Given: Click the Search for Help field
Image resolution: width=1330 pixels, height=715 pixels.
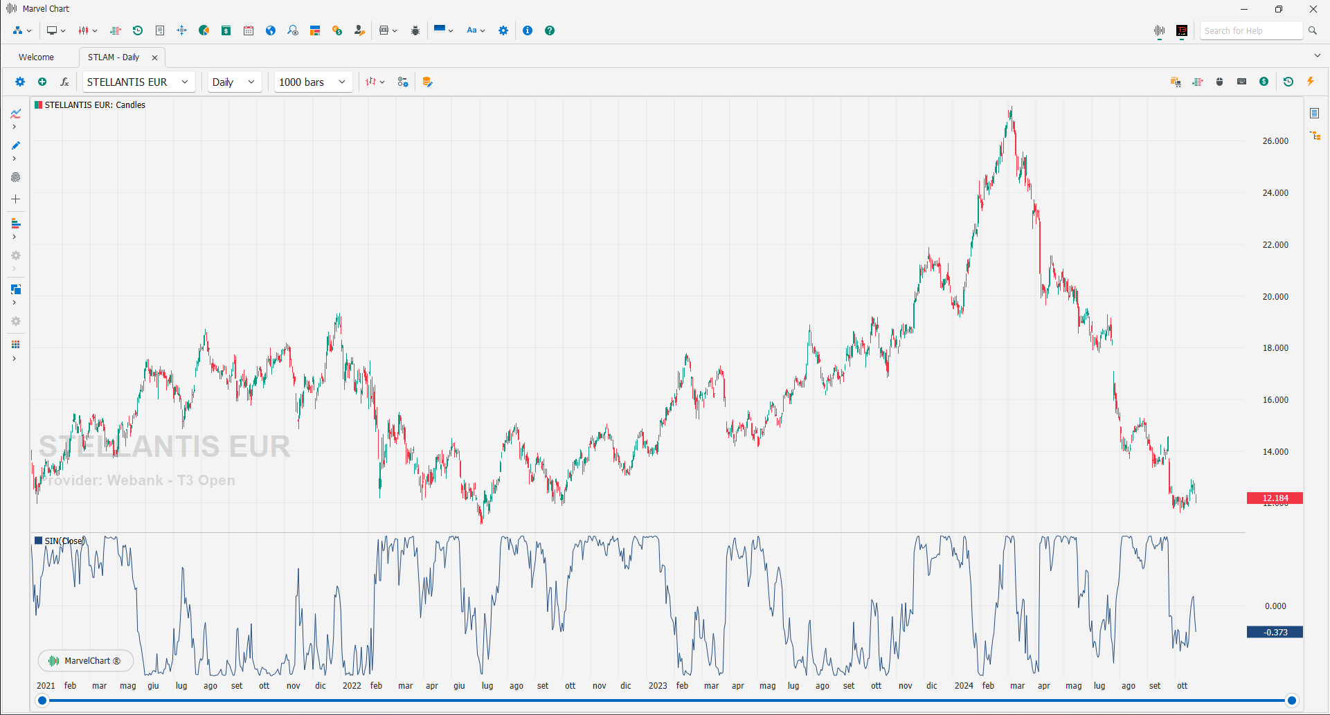Looking at the screenshot, I should (1252, 30).
